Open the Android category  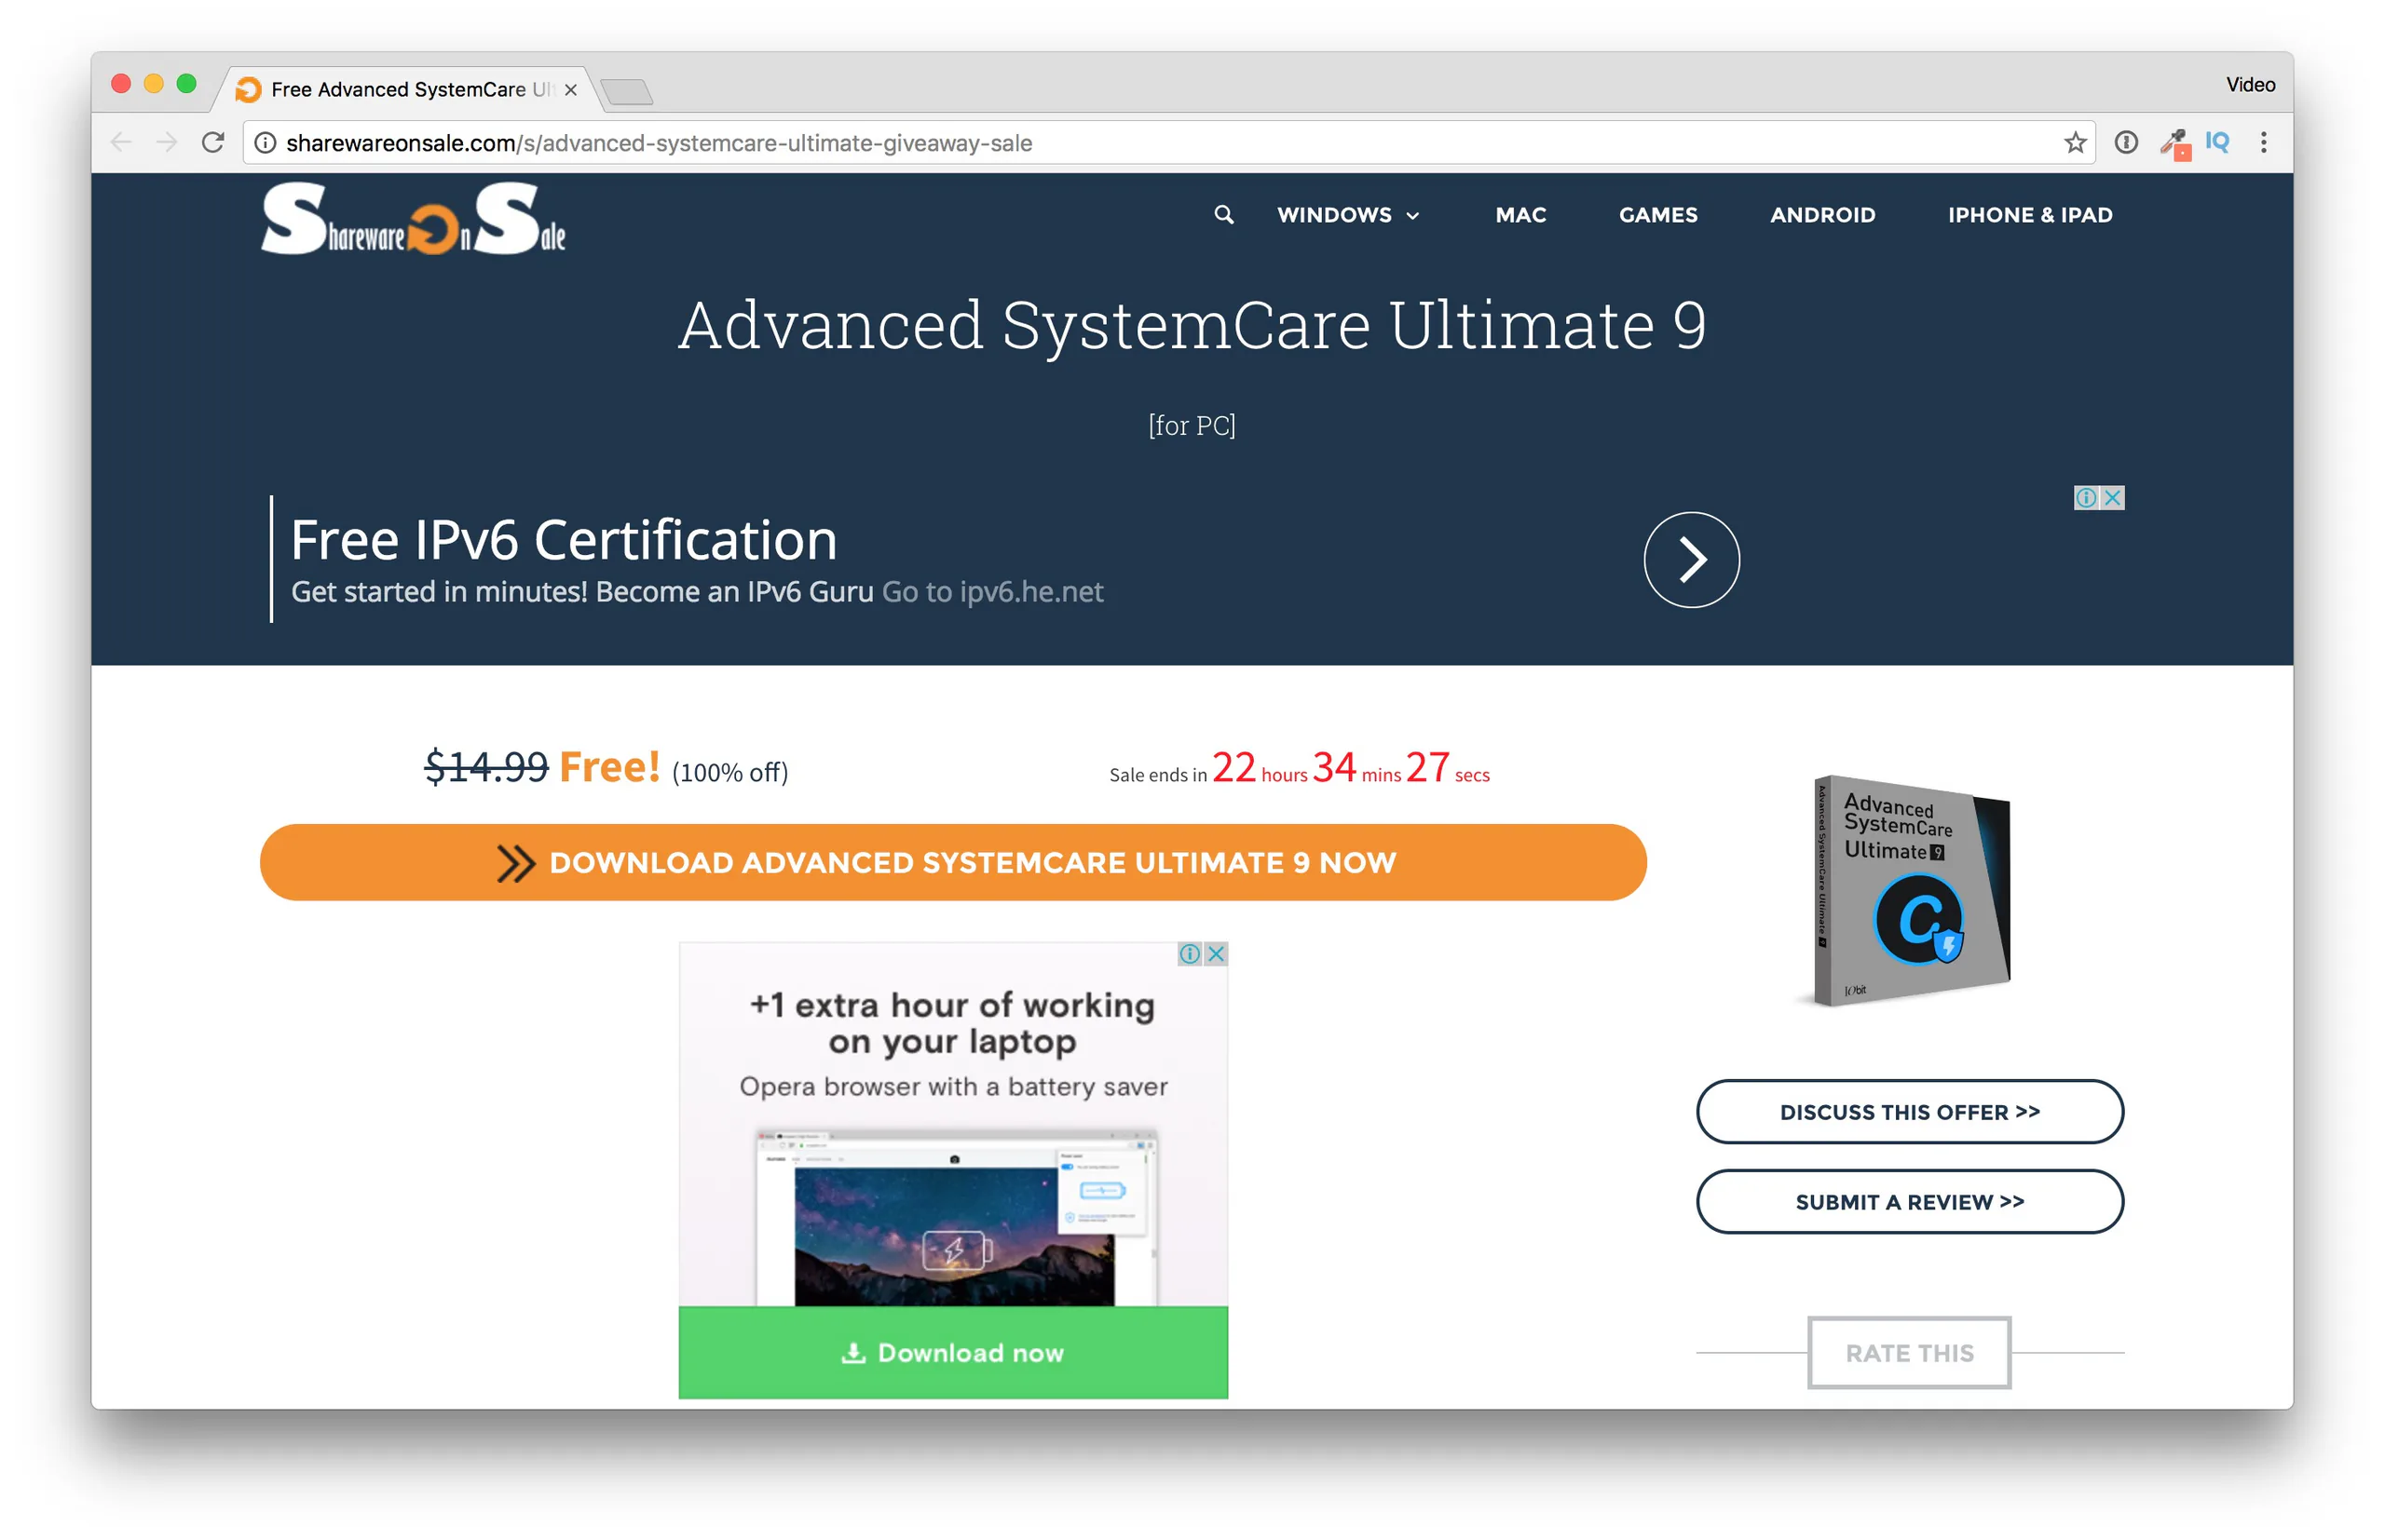1821,215
